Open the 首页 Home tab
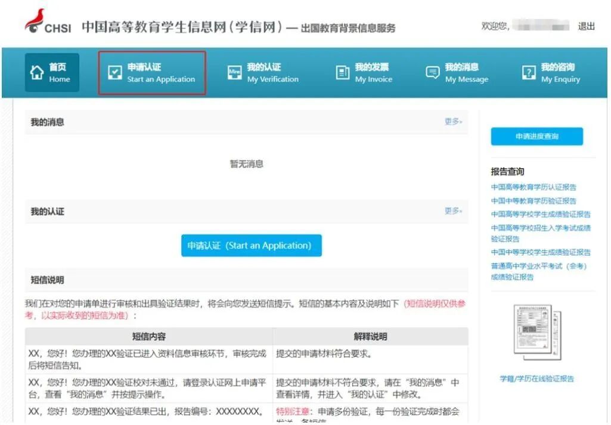The height and width of the screenshot is (425, 611). click(x=52, y=73)
